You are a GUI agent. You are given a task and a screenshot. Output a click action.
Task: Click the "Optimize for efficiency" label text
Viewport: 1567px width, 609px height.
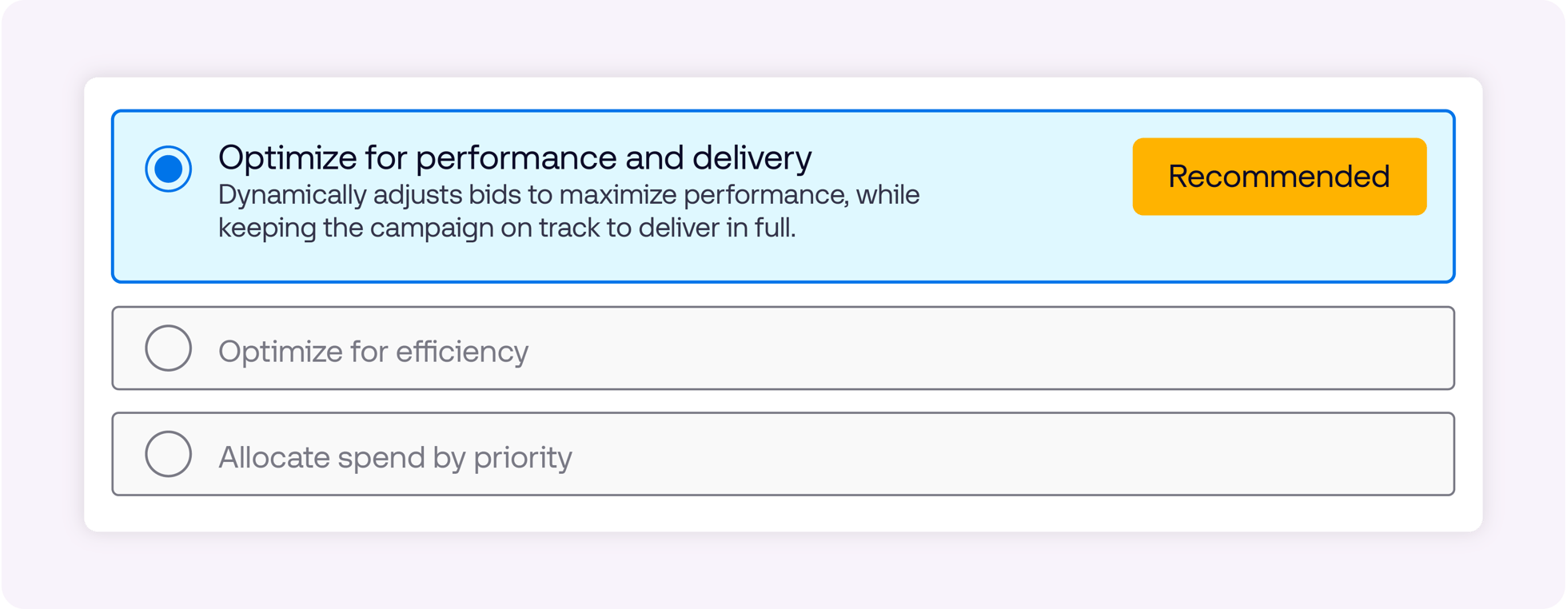click(x=373, y=352)
